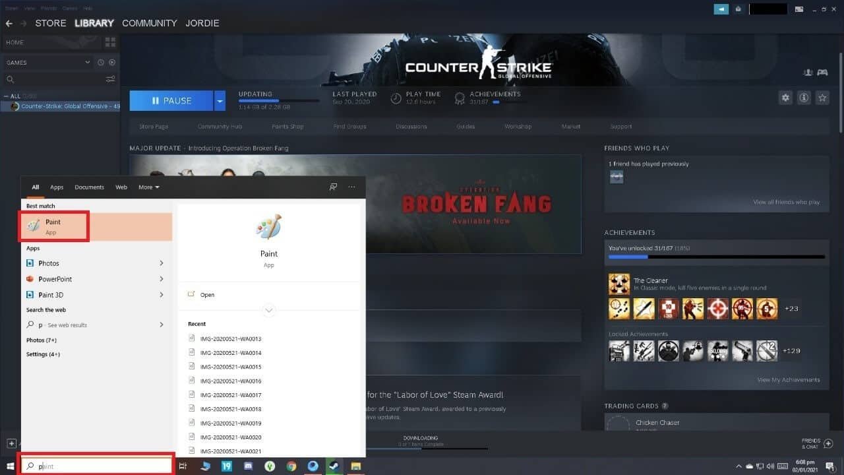Screen dimensions: 844x475
Task: Open Settings (4+) search results
Action: [43, 354]
